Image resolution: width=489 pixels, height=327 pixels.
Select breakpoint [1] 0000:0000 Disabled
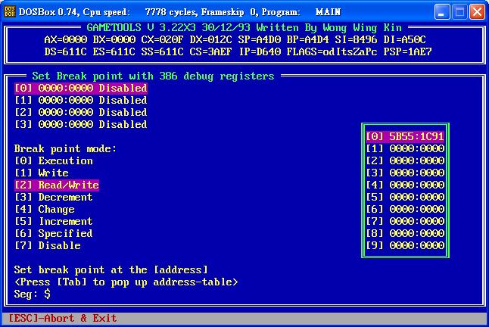[80, 100]
